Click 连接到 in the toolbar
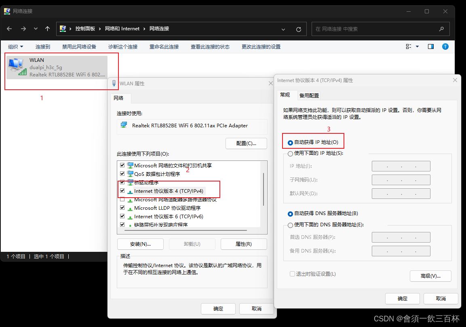 pyautogui.click(x=43, y=46)
